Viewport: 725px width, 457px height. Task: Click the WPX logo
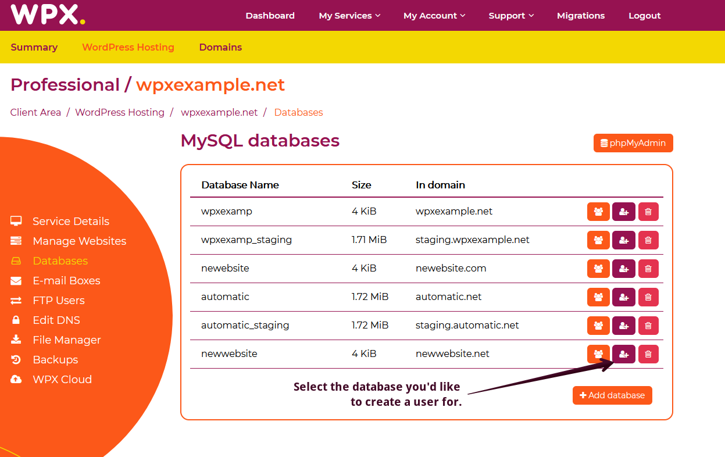pos(48,15)
